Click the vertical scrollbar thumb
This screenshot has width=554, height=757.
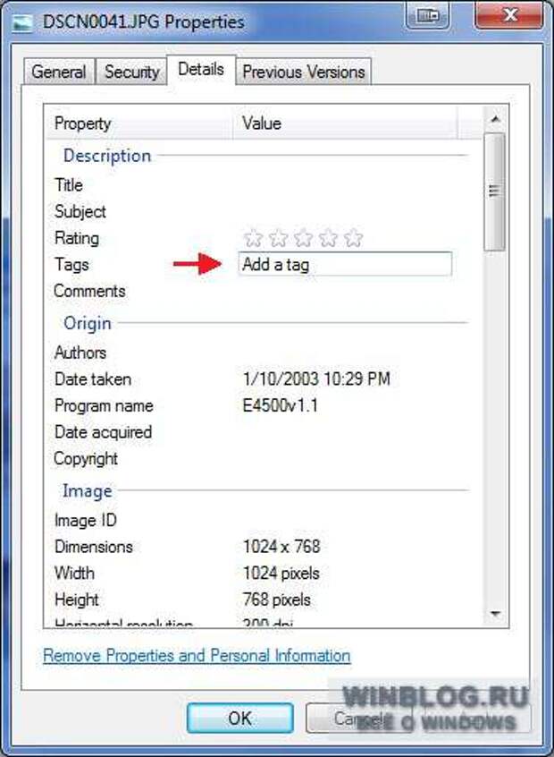493,191
